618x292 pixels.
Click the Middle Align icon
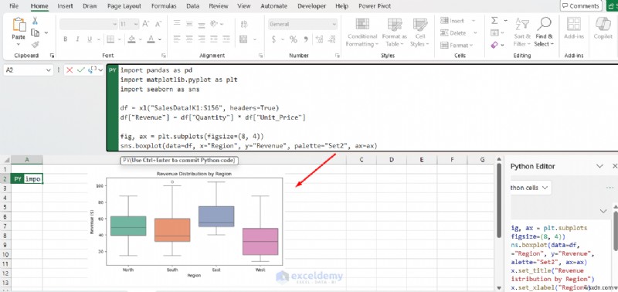(x=189, y=24)
